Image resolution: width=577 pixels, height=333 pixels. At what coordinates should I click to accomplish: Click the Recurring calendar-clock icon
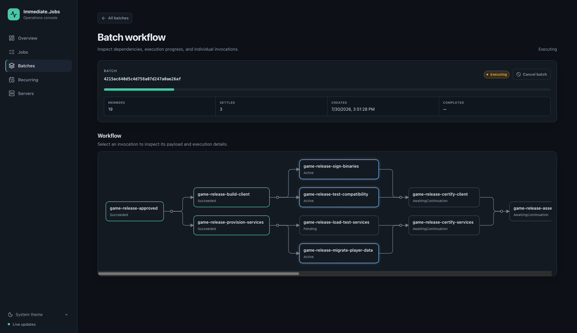pyautogui.click(x=12, y=80)
